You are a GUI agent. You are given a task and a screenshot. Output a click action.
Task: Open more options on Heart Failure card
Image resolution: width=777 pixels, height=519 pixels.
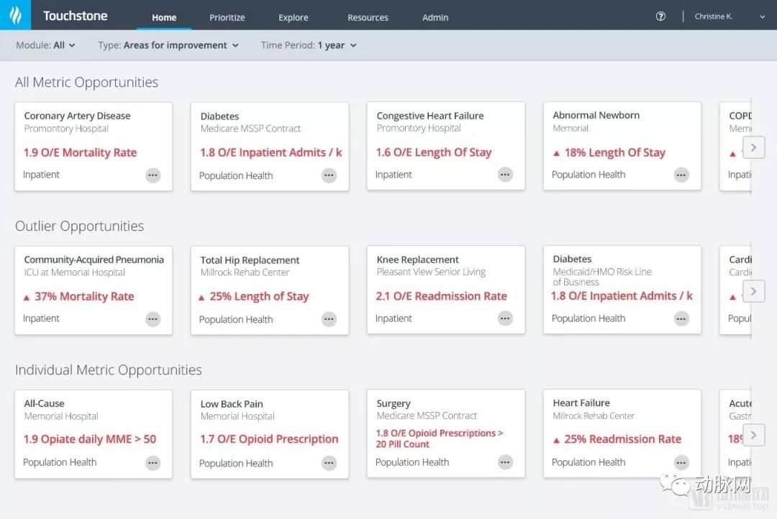681,462
